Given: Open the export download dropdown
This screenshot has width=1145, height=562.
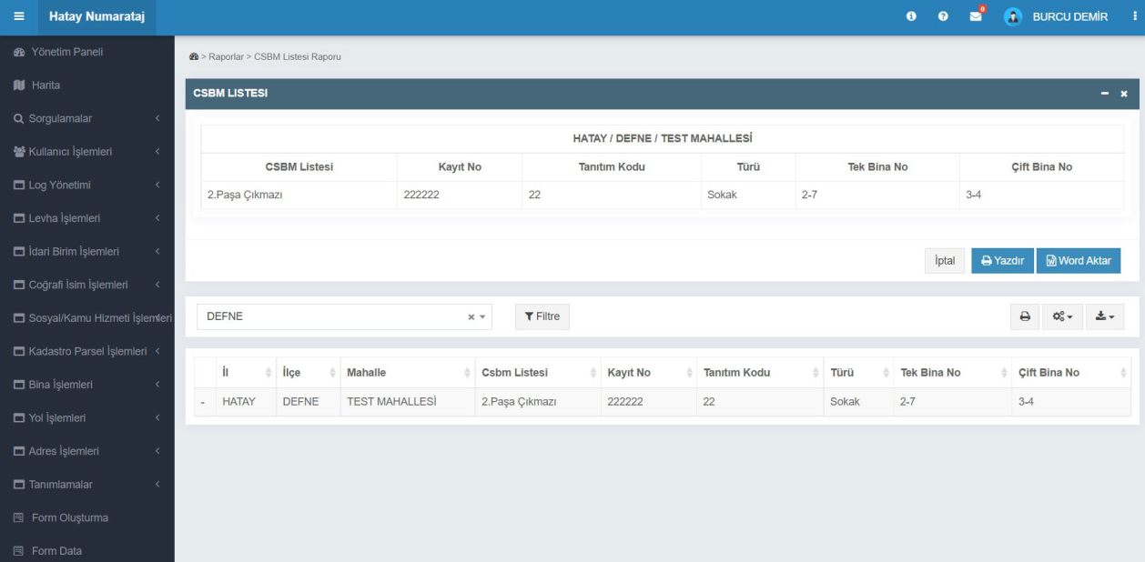Looking at the screenshot, I should pos(1105,316).
